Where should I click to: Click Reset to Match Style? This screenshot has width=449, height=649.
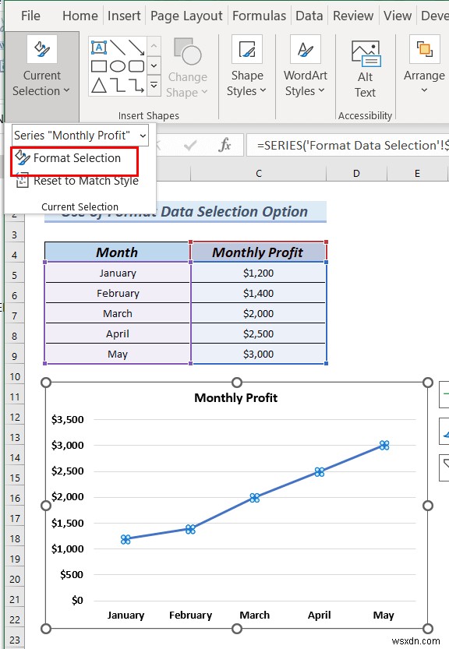[x=77, y=181]
